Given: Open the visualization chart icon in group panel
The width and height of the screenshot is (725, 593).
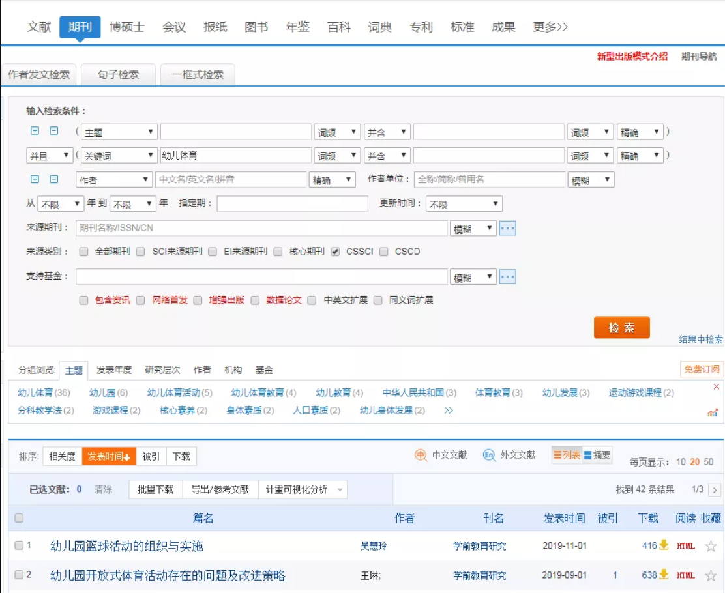Looking at the screenshot, I should pos(713,412).
